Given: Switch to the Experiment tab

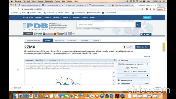Looking at the screenshot, I should [x=72, y=40].
